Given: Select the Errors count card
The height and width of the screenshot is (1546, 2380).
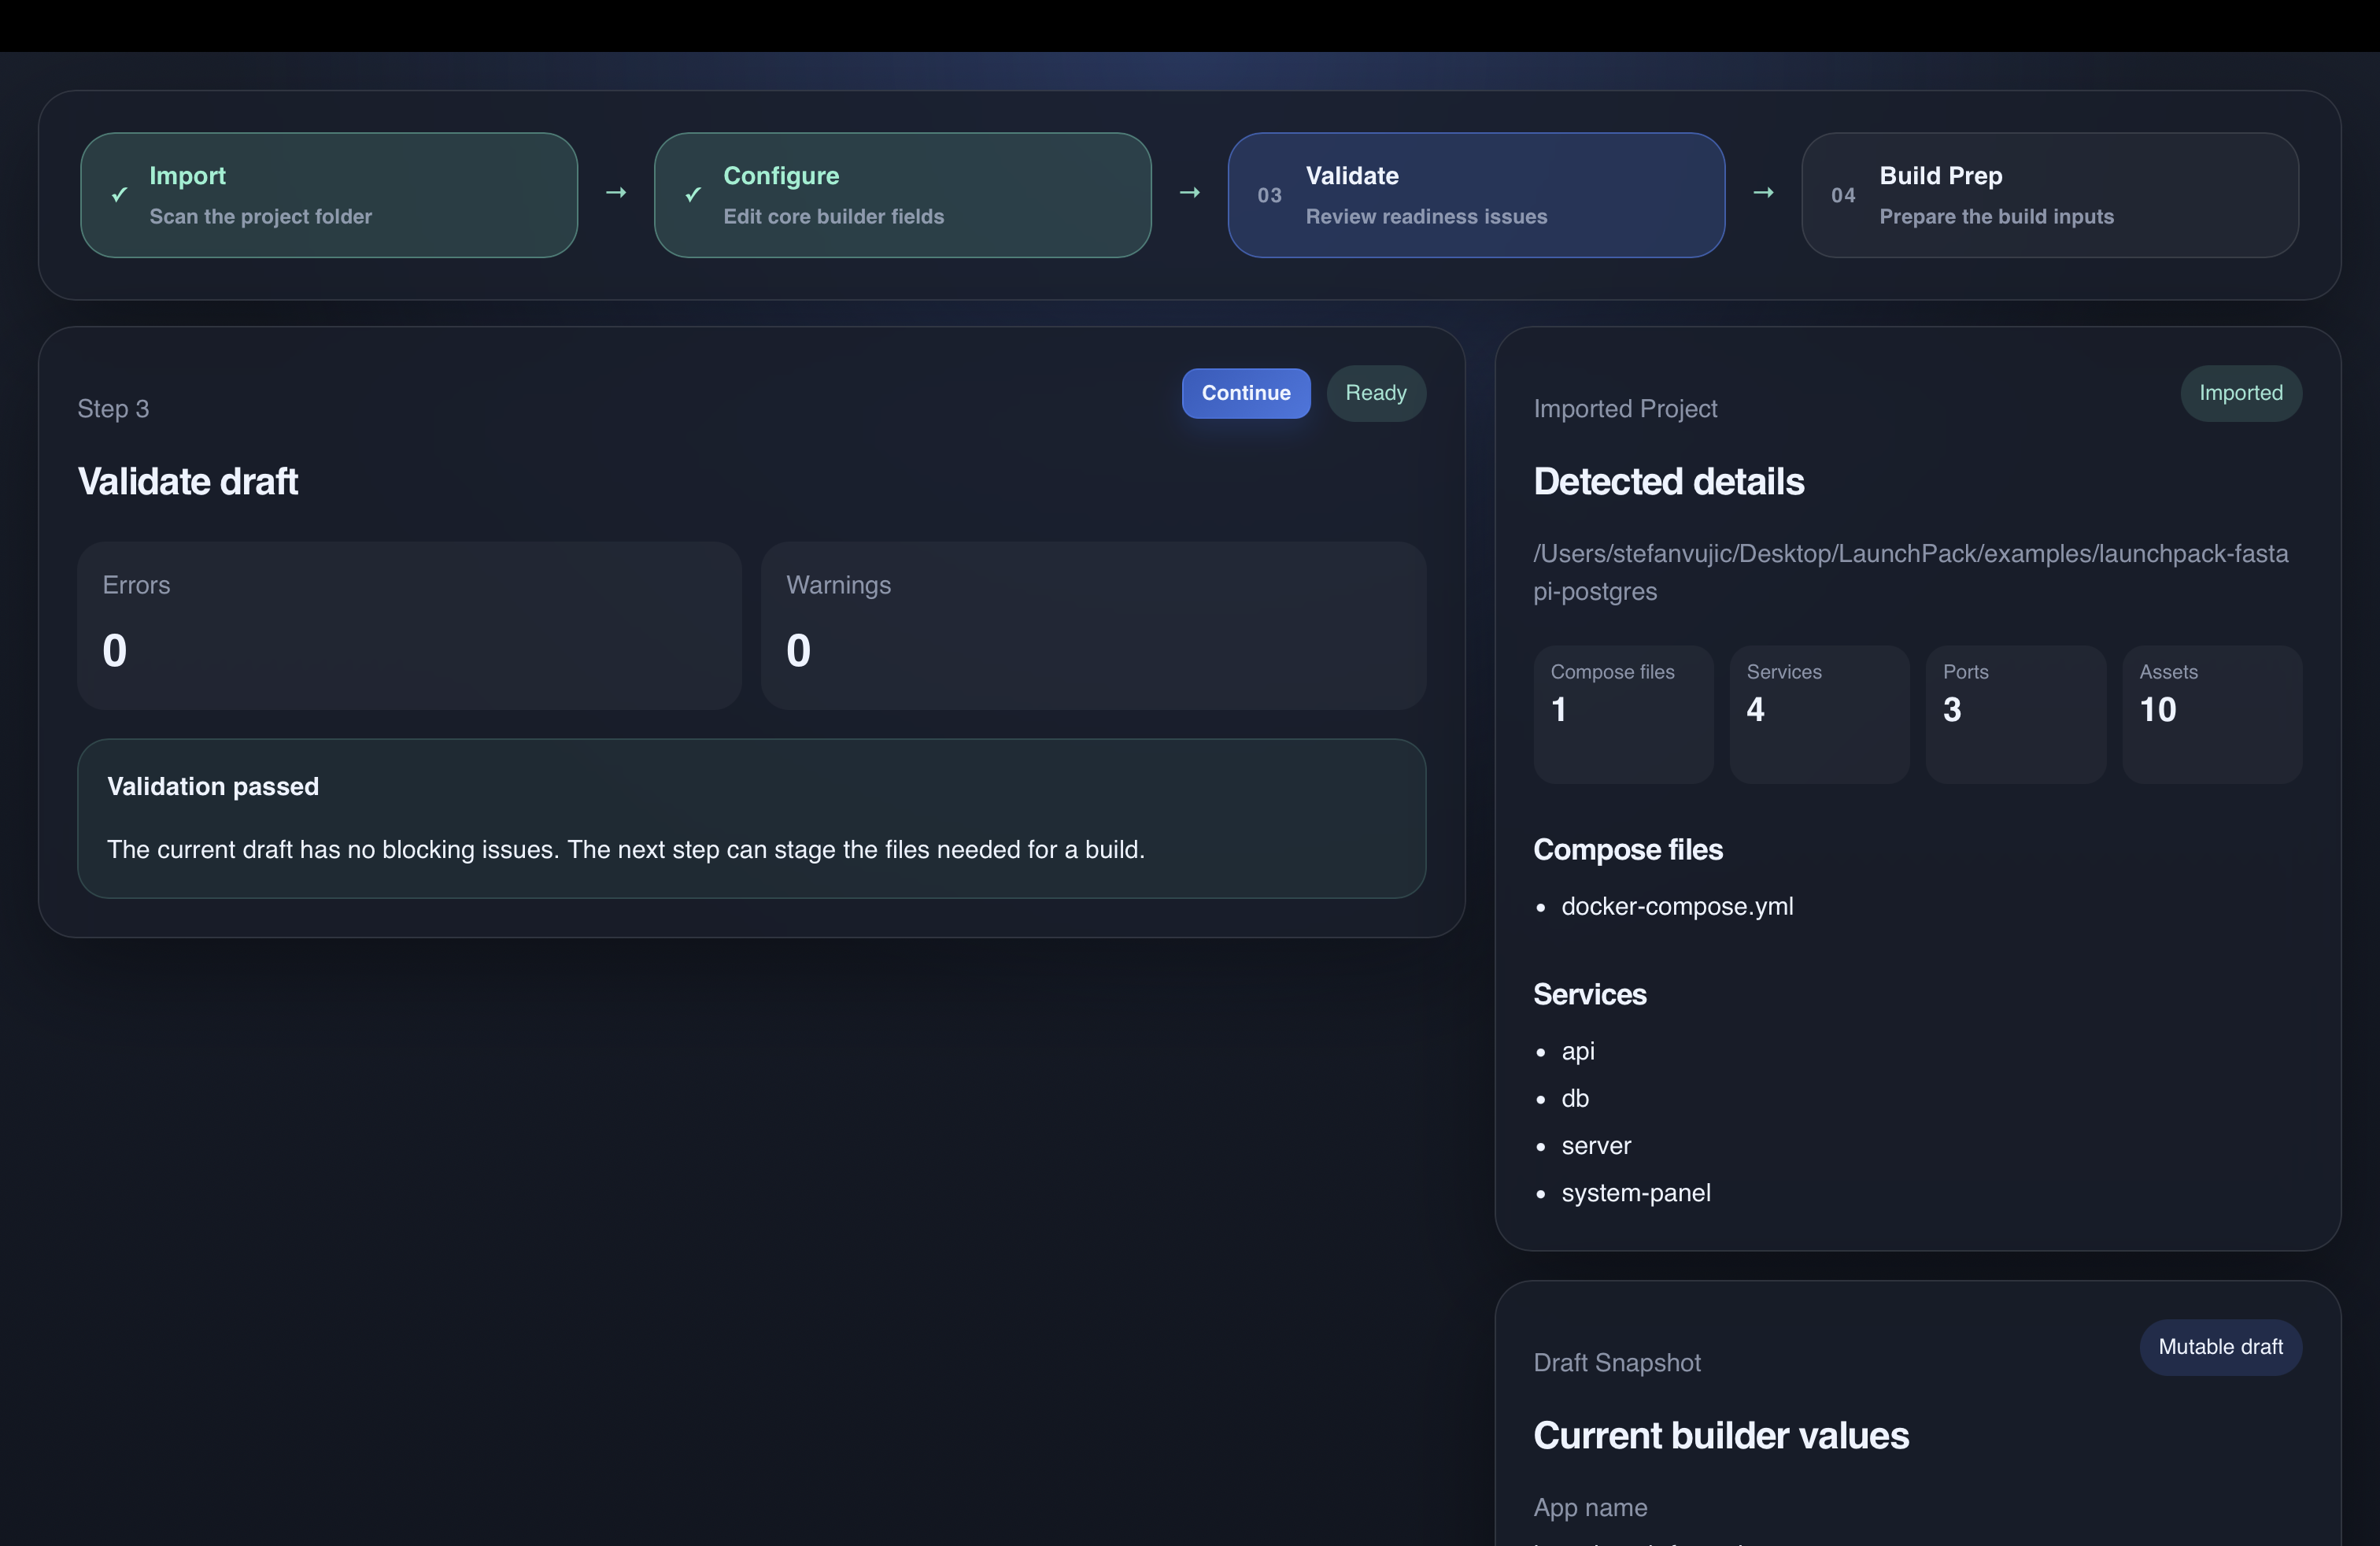Looking at the screenshot, I should 409,626.
